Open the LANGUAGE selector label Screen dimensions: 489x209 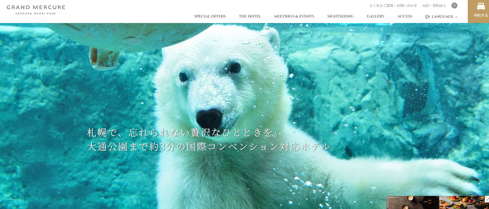click(442, 16)
